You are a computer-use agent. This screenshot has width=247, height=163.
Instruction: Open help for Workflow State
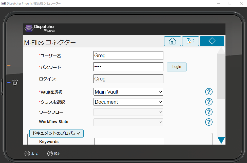click(209, 122)
